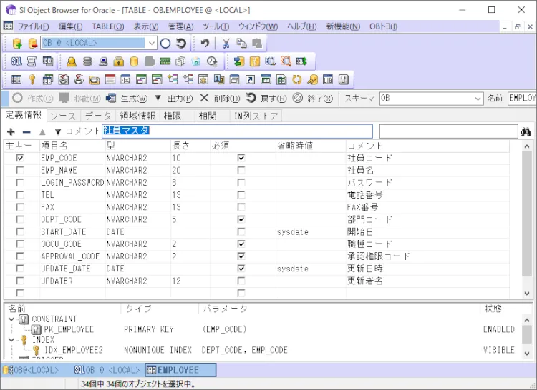Select the PK_EMPLOYEE constraint row
Screen dimensions: 537x390
[263, 329]
